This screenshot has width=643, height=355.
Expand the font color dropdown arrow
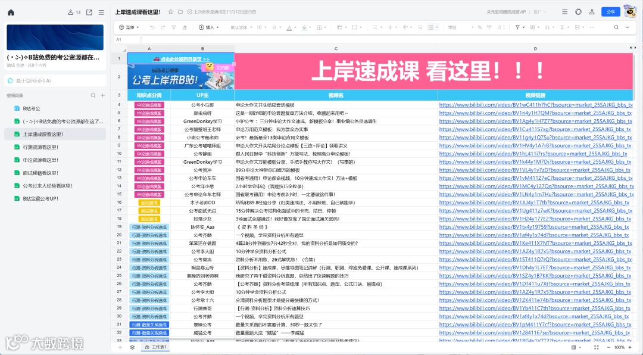(295, 27)
